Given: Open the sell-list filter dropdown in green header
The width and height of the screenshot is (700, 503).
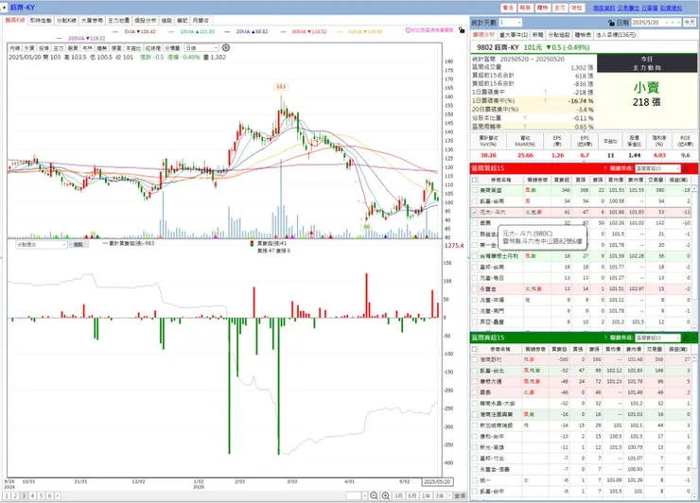Looking at the screenshot, I should 657,338.
